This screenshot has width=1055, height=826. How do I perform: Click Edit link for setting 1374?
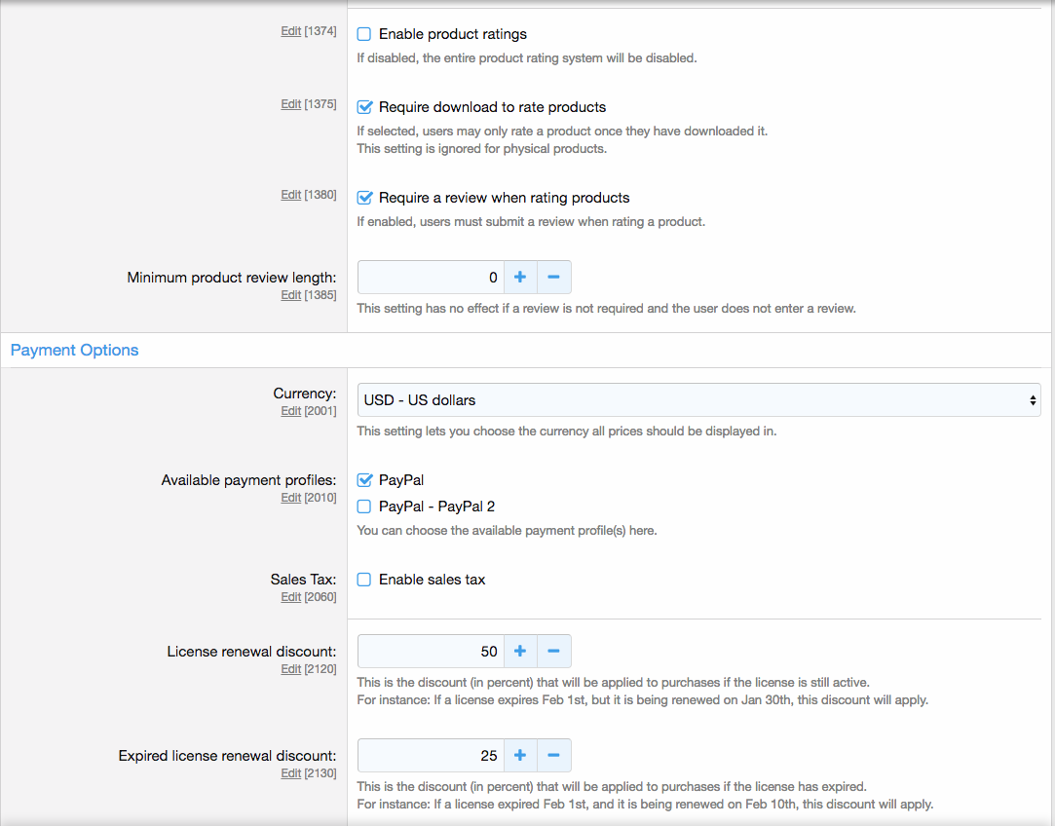(x=290, y=31)
